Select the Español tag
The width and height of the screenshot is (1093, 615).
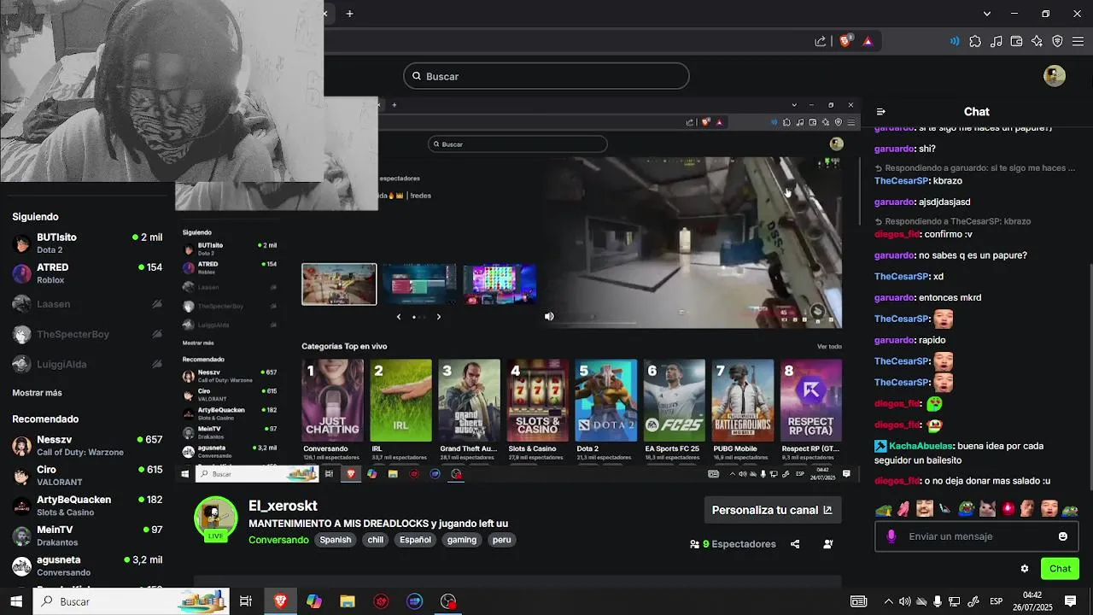[x=416, y=540]
